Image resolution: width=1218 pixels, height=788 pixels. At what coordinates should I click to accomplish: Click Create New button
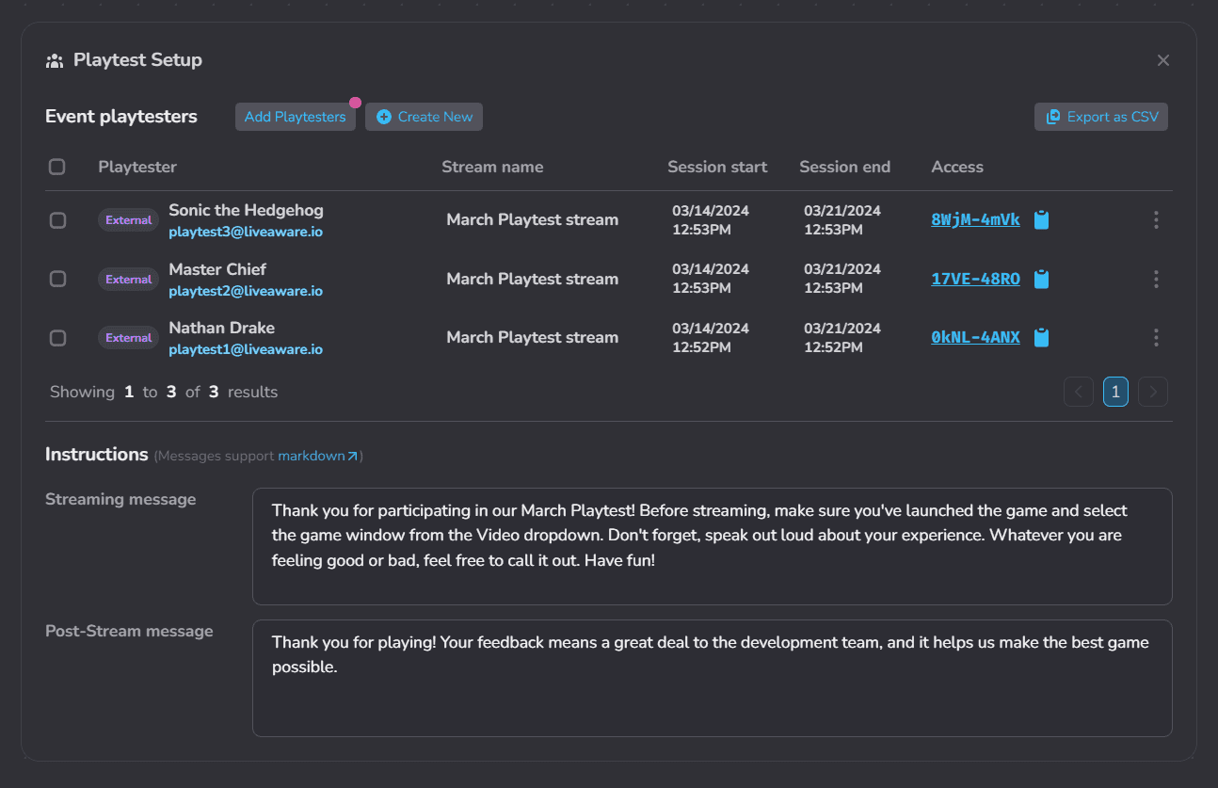(424, 117)
